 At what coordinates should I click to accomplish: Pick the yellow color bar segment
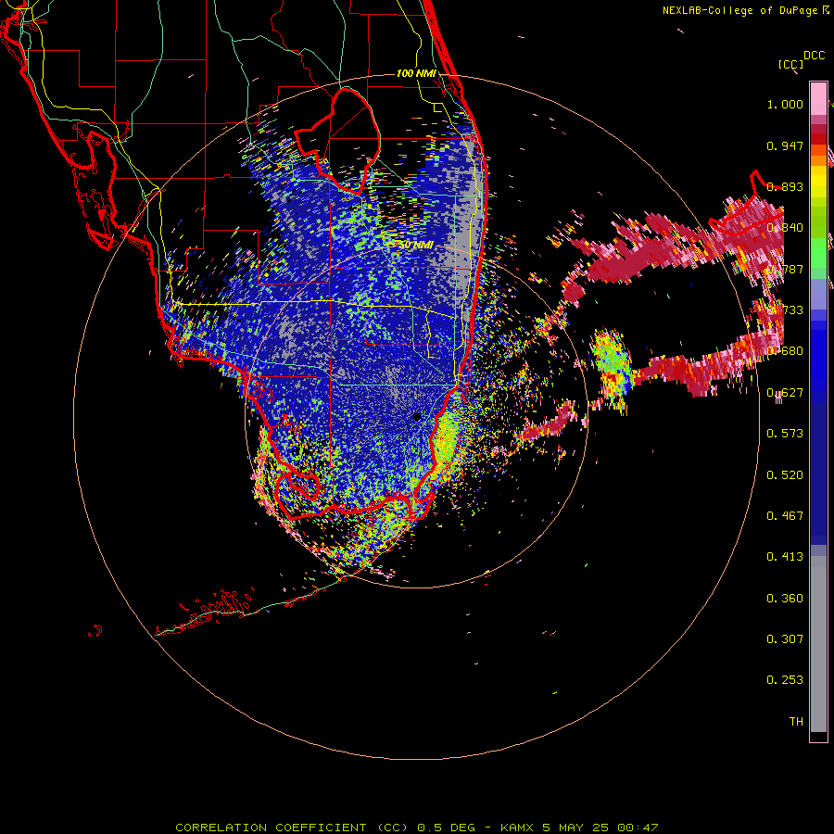tap(818, 183)
